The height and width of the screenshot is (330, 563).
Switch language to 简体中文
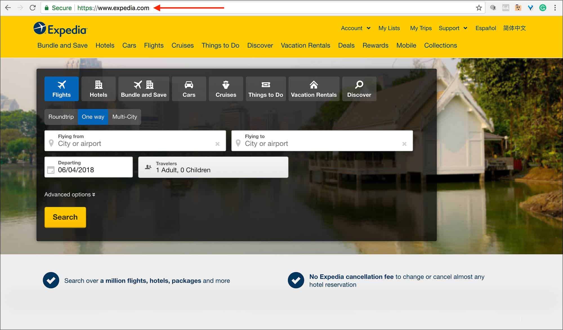click(514, 28)
